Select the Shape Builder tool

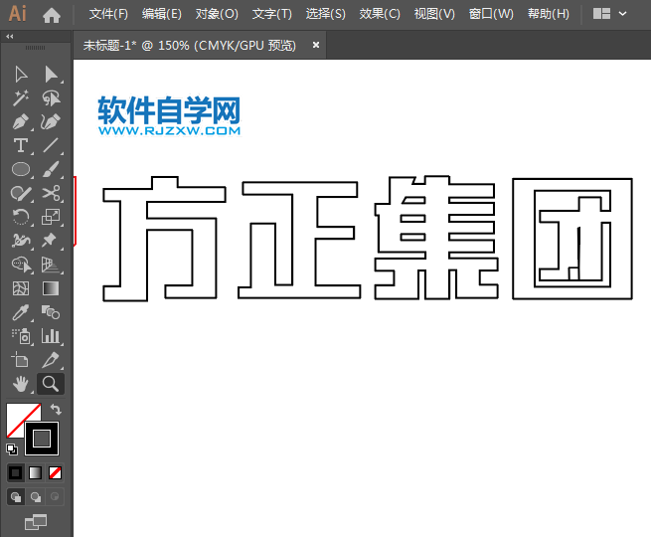tap(22, 265)
